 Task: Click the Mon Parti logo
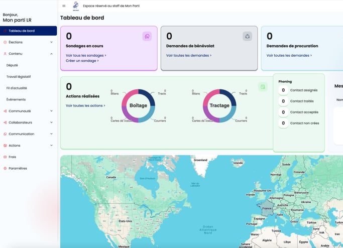point(76,6)
